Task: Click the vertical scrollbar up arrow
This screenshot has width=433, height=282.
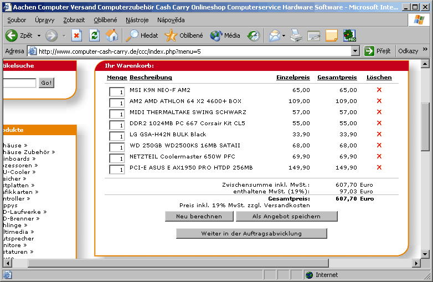Action: click(425, 64)
